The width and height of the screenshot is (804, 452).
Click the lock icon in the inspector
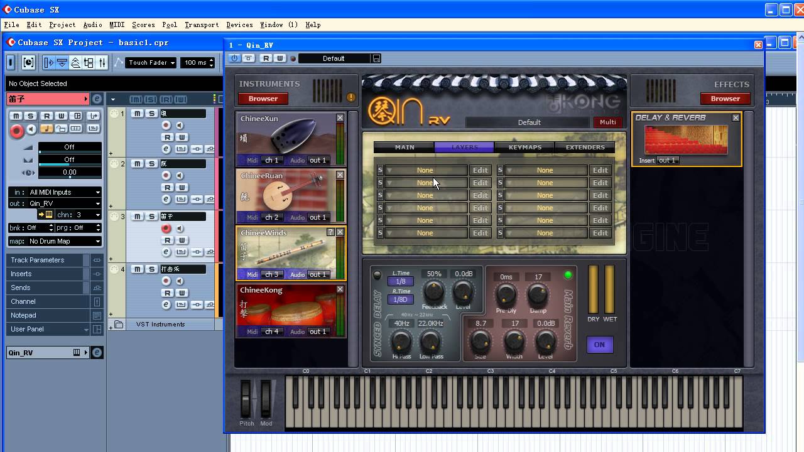61,129
